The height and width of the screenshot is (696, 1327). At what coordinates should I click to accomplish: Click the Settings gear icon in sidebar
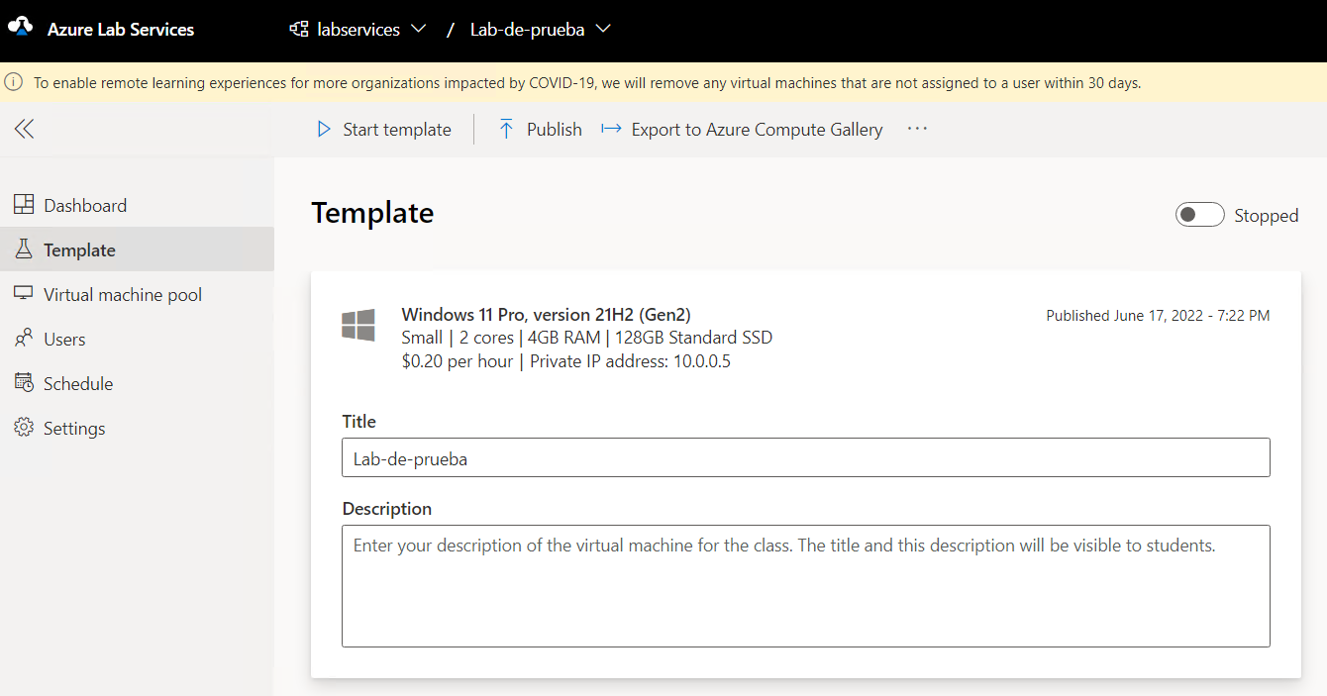pos(24,427)
